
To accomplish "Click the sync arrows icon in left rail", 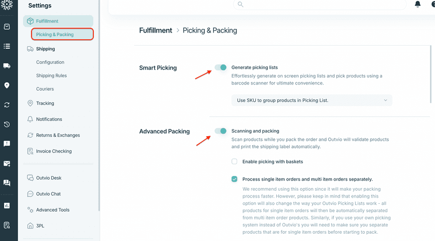I will 7,105.
